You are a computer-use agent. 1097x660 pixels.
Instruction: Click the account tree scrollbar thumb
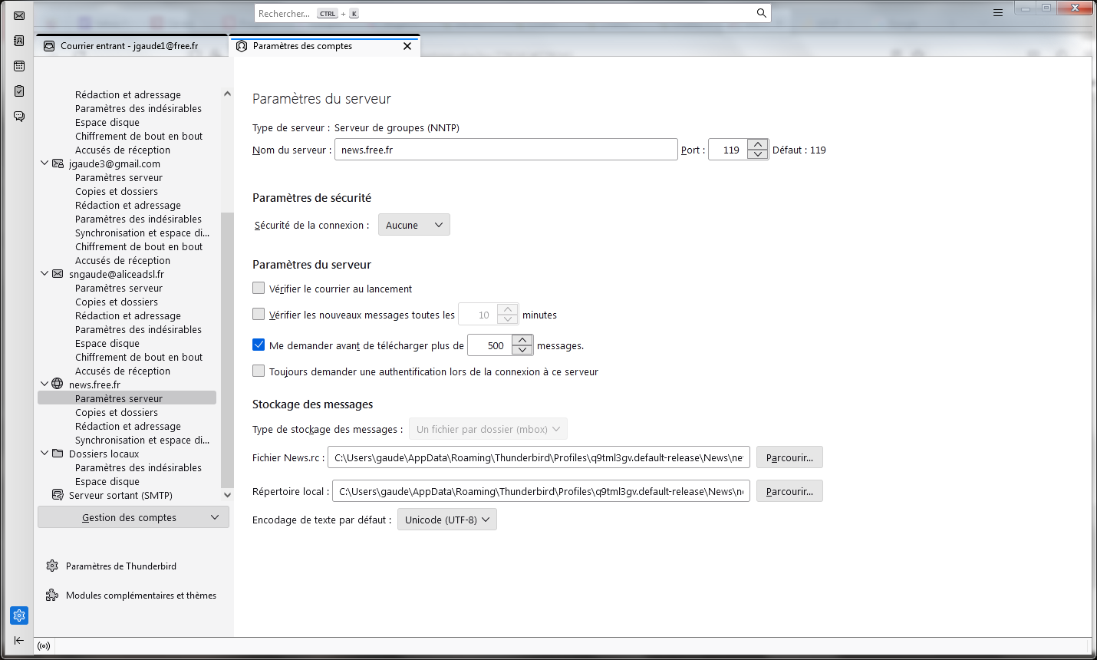227,350
